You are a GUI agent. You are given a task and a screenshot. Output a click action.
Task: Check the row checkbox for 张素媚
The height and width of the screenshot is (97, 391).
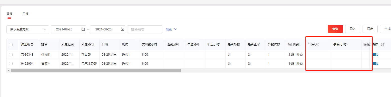pyautogui.click(x=11, y=55)
